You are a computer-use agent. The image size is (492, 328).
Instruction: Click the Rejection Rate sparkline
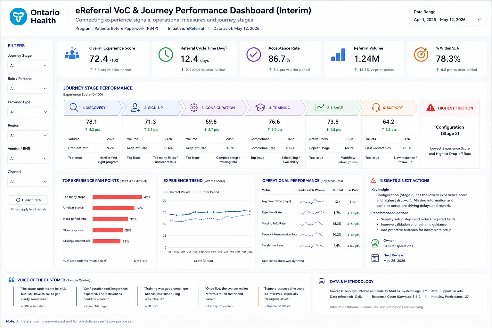pyautogui.click(x=312, y=212)
